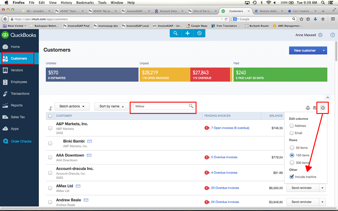Click the overdue alert icon for A&P Markets

[x=207, y=128]
